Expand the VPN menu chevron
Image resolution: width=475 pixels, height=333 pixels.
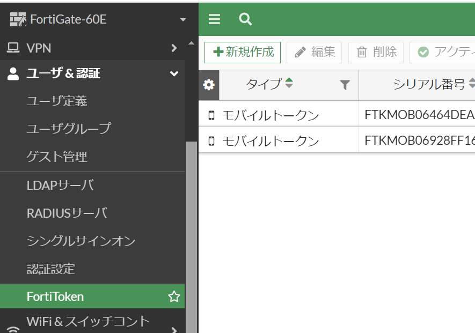tap(174, 48)
